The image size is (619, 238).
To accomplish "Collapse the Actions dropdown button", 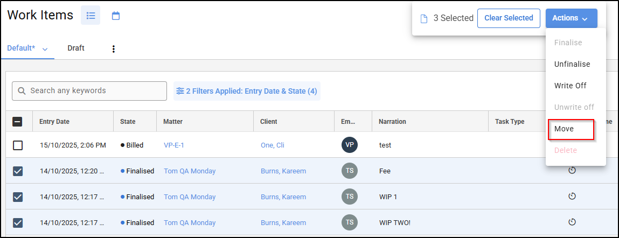I will coord(571,18).
